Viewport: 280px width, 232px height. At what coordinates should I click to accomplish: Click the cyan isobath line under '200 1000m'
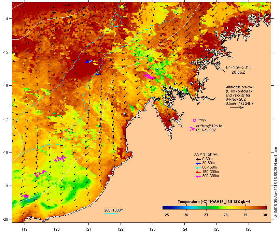111,213
